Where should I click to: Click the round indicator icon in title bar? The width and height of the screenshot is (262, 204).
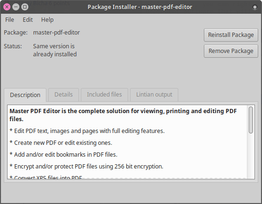point(254,7)
